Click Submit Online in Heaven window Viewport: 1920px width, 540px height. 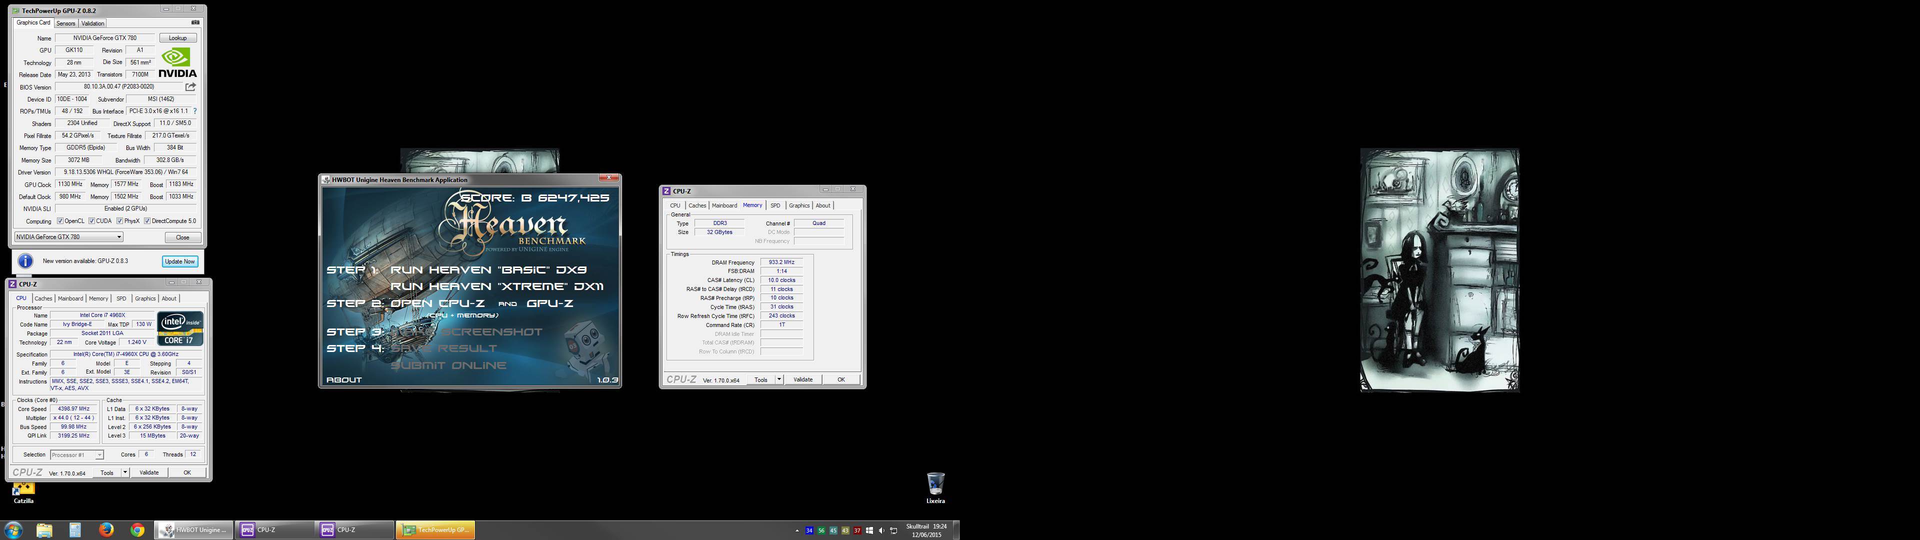[x=448, y=365]
